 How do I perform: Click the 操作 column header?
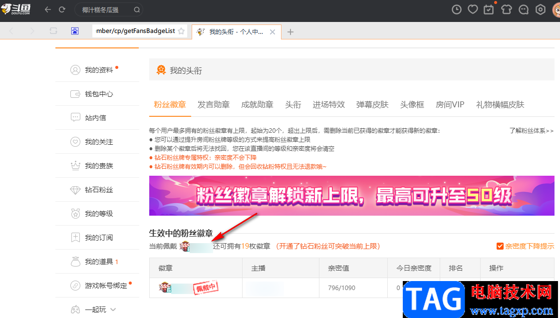[x=496, y=268]
